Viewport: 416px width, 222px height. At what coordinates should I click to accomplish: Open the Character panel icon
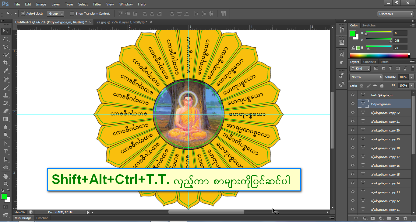pos(342,55)
